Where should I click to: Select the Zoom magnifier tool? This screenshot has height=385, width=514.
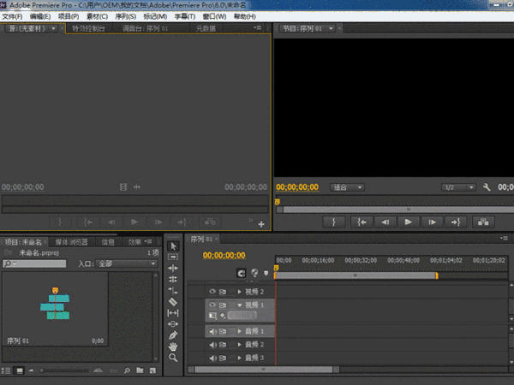click(x=173, y=358)
